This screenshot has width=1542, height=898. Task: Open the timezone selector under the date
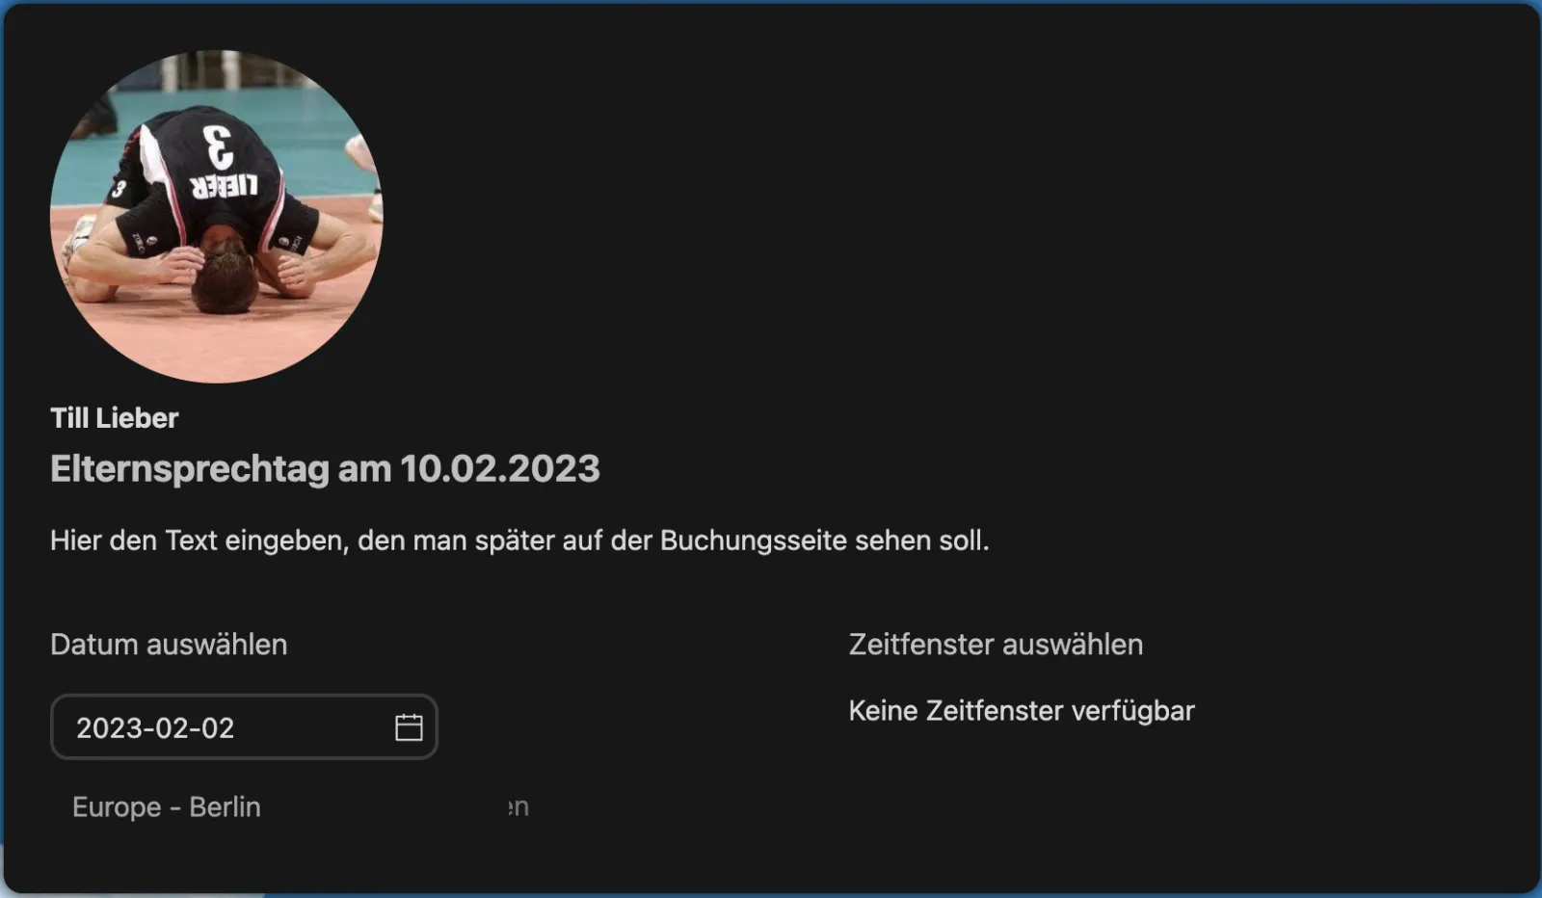click(x=166, y=806)
